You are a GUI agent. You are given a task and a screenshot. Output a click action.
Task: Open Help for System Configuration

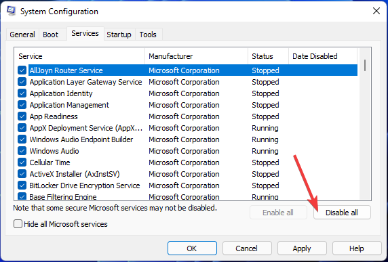[x=357, y=248]
